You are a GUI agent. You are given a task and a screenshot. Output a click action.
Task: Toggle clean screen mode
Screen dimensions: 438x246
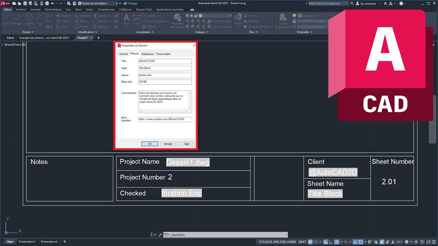pos(428,242)
